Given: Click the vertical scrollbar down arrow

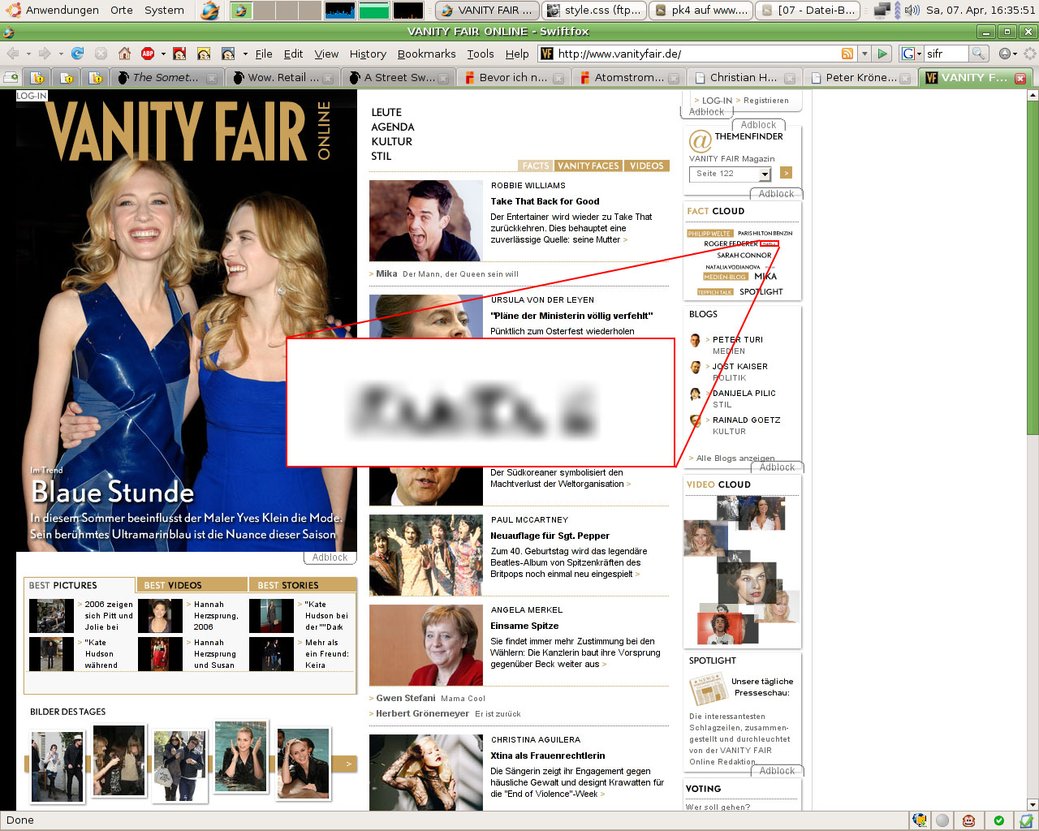Looking at the screenshot, I should 1032,803.
